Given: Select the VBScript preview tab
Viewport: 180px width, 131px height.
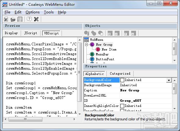Looking at the screenshot, I should point(51,33).
